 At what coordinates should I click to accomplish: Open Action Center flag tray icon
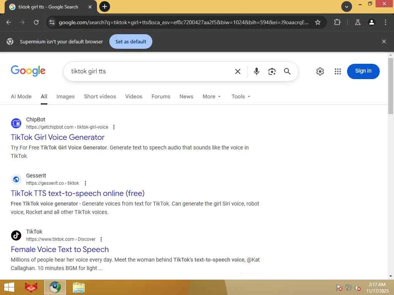pyautogui.click(x=339, y=288)
